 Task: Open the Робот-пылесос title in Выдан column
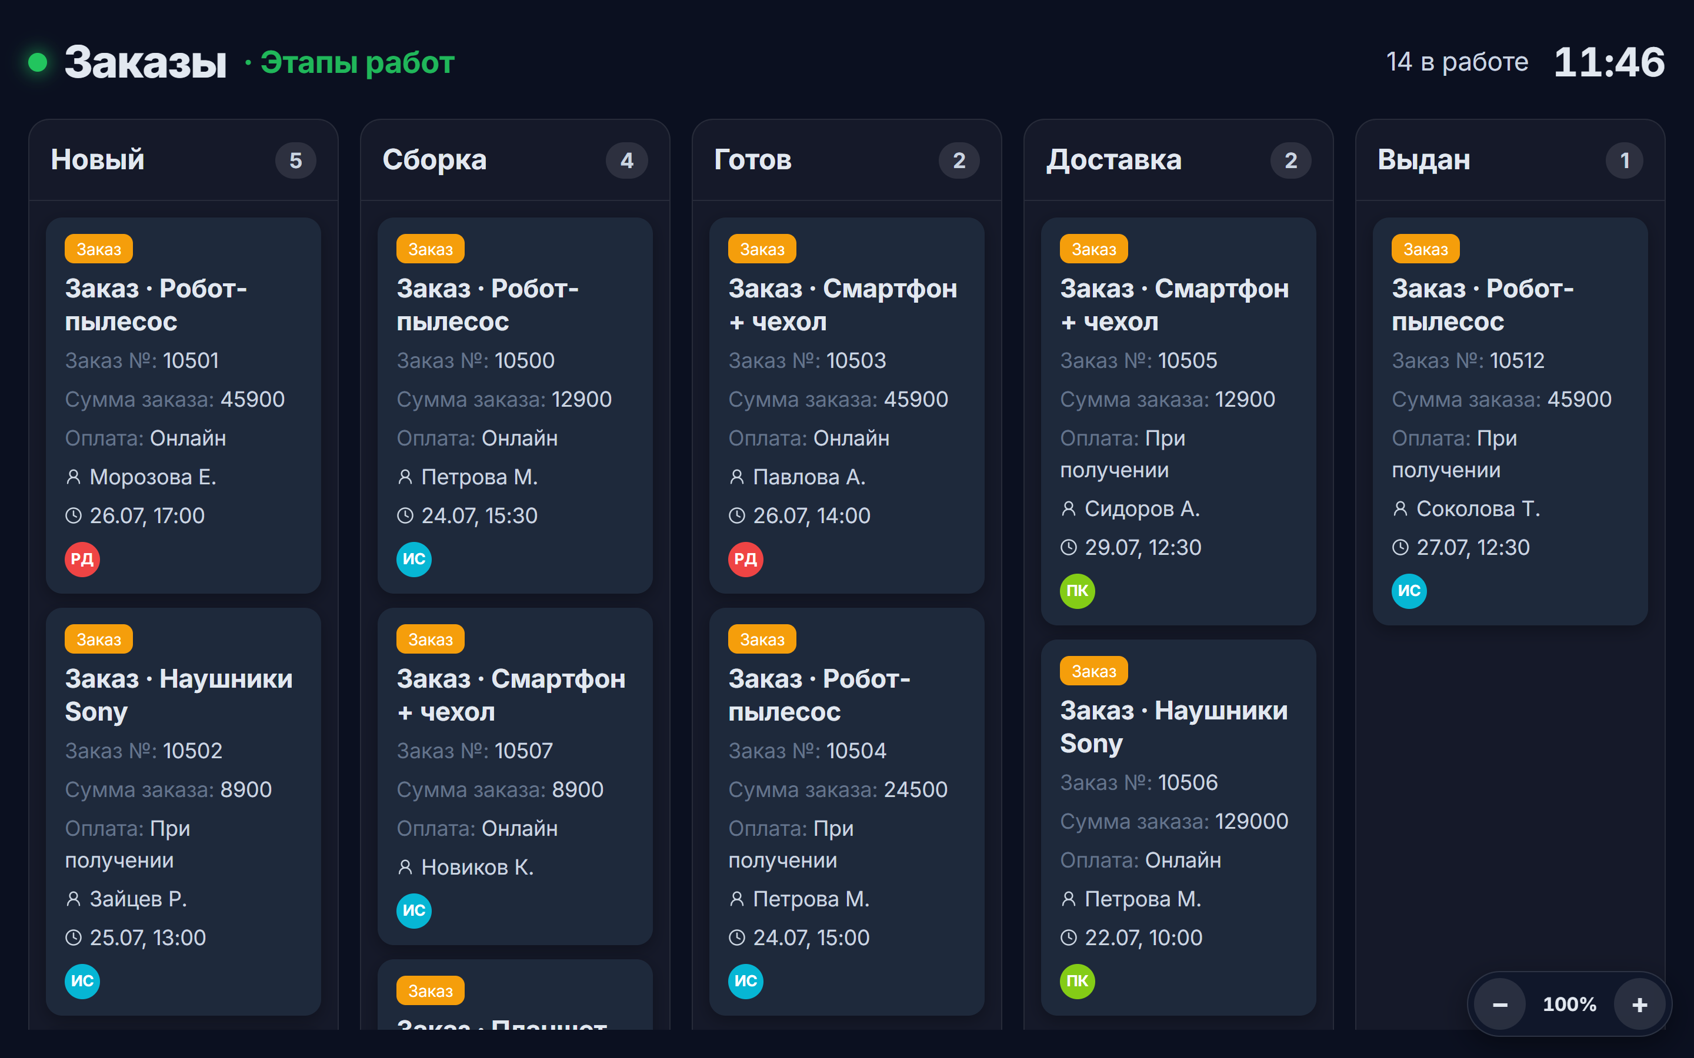click(x=1483, y=305)
